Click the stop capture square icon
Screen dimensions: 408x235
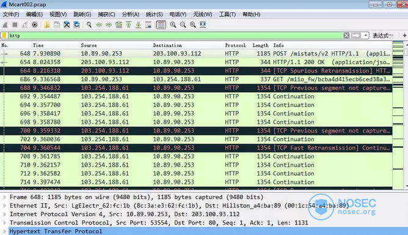click(15, 24)
